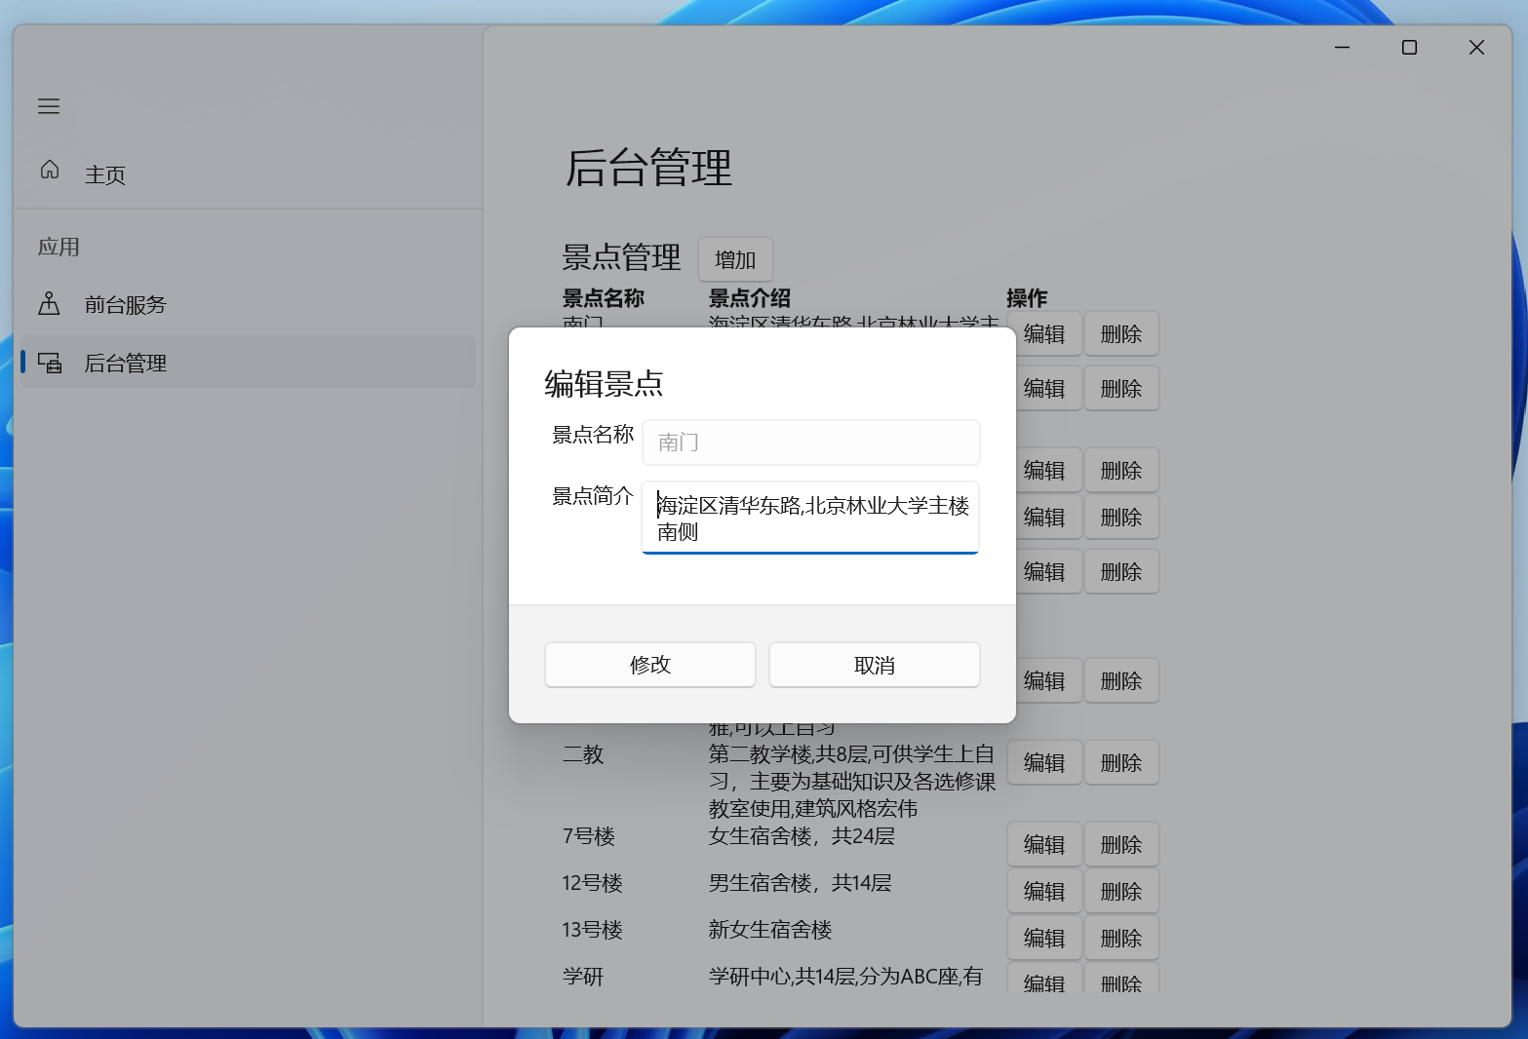Click 编辑 for the 学研 row
Viewport: 1528px width, 1039px height.
click(x=1044, y=980)
